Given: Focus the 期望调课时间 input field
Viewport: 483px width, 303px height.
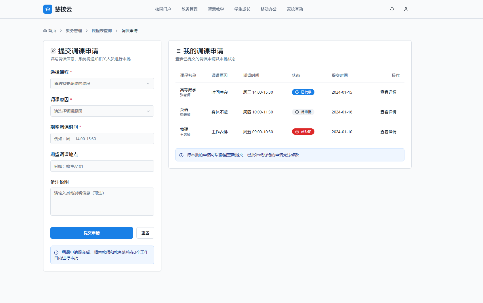Looking at the screenshot, I should click(102, 138).
